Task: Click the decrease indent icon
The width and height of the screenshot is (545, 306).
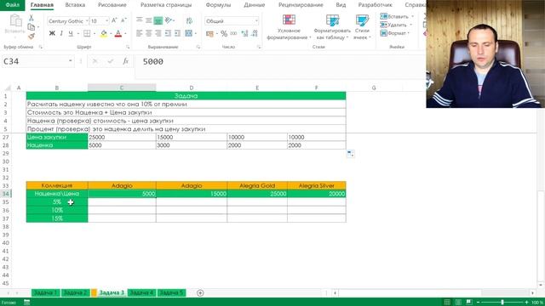Action: (168, 33)
